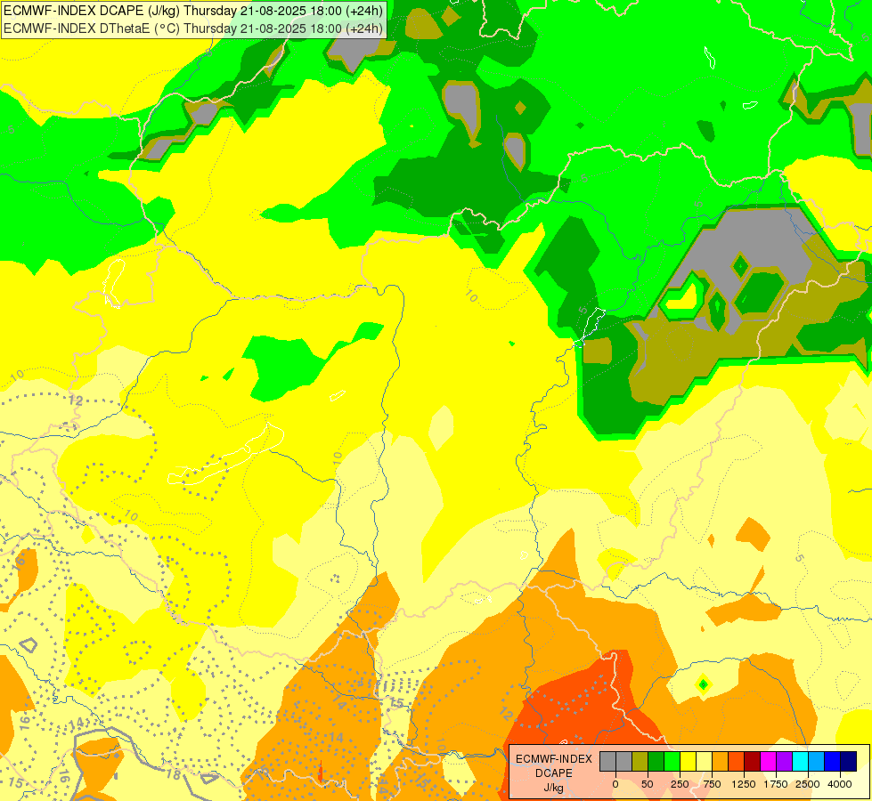Click the purple legend swatch

click(x=785, y=762)
